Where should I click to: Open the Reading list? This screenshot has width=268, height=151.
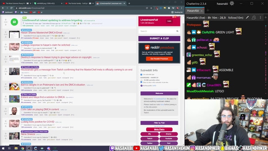click(177, 12)
